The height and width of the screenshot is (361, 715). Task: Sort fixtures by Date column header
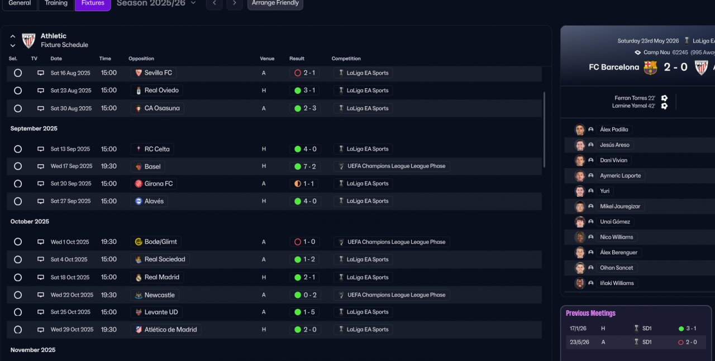[56, 59]
